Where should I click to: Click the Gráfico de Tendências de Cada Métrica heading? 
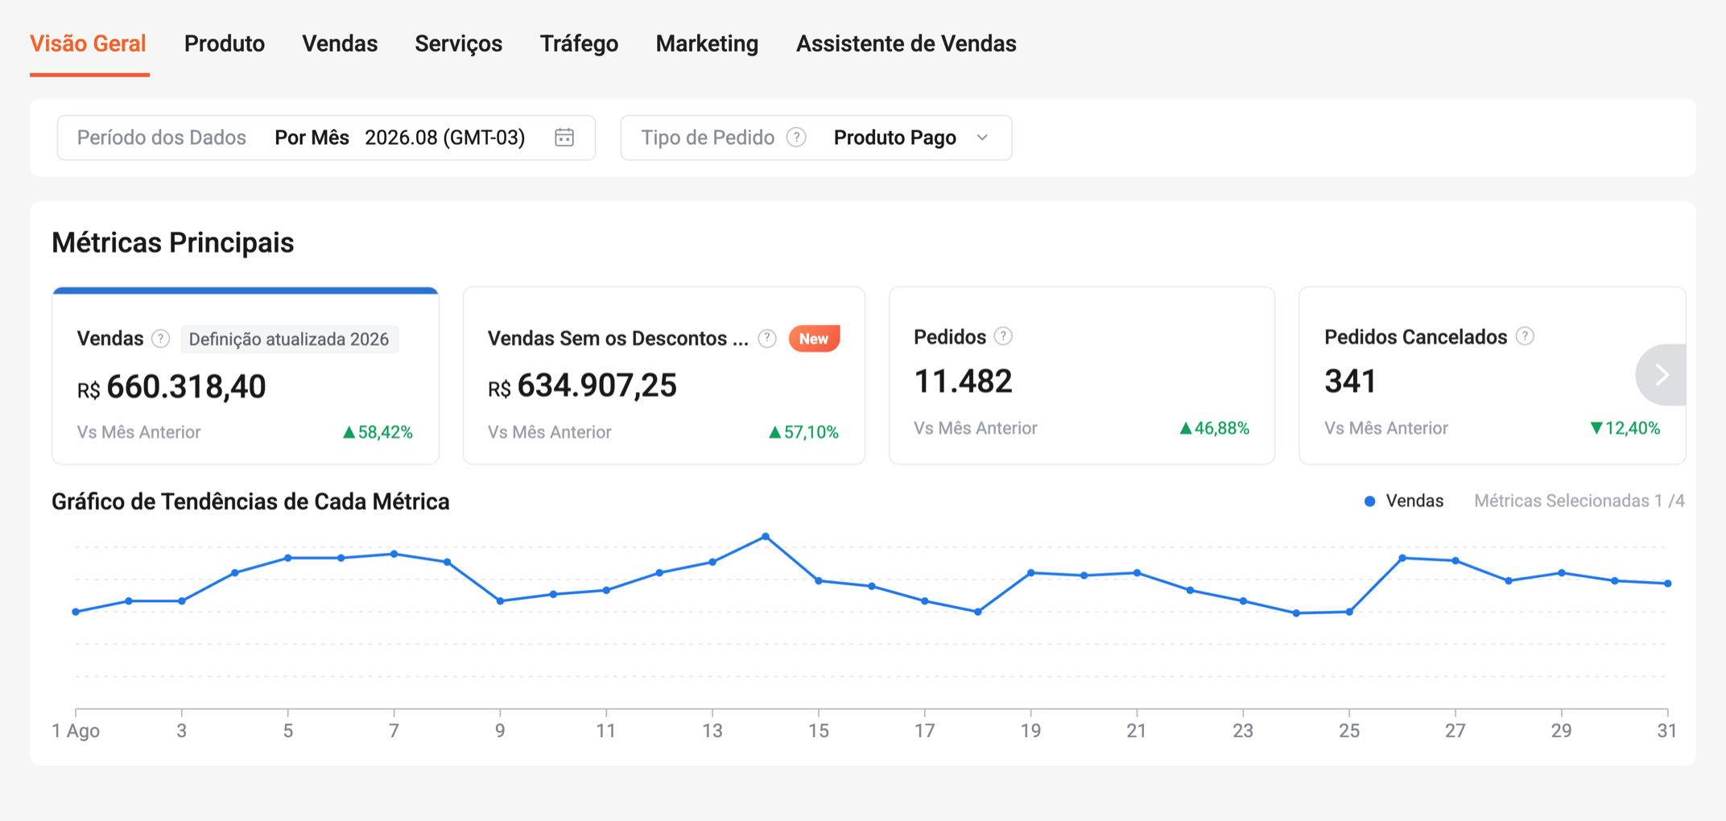250,501
